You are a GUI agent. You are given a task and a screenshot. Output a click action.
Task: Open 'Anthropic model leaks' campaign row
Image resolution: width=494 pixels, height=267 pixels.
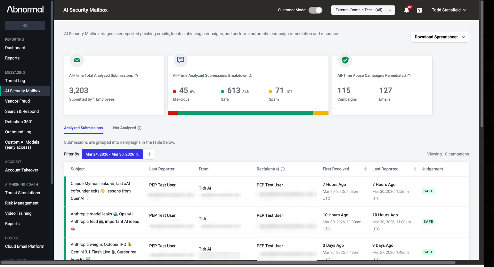tap(267, 222)
